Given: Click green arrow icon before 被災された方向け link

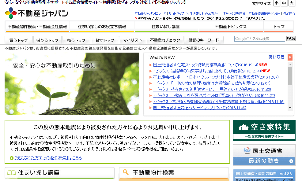Looking at the screenshot, I should click(12, 158).
